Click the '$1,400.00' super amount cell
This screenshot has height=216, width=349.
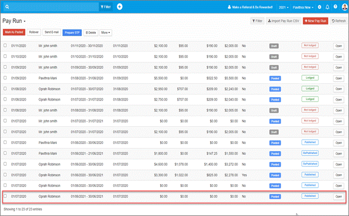pyautogui.click(x=211, y=164)
